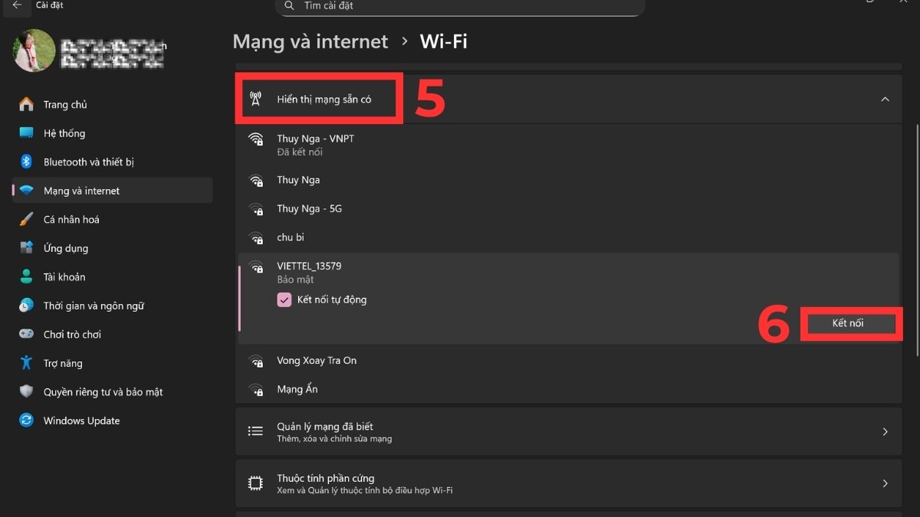This screenshot has height=517, width=920.
Task: Collapse the available networks list chevron
Action: [x=886, y=100]
